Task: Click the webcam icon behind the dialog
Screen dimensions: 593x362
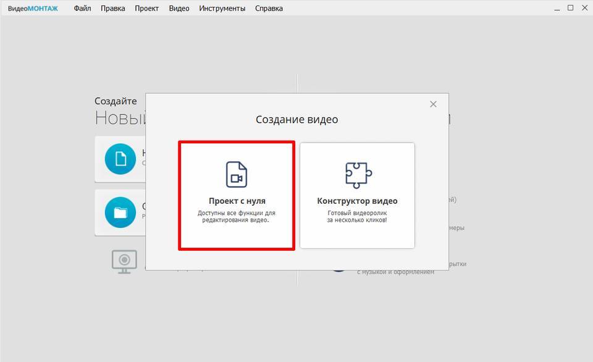Action: pos(124,260)
